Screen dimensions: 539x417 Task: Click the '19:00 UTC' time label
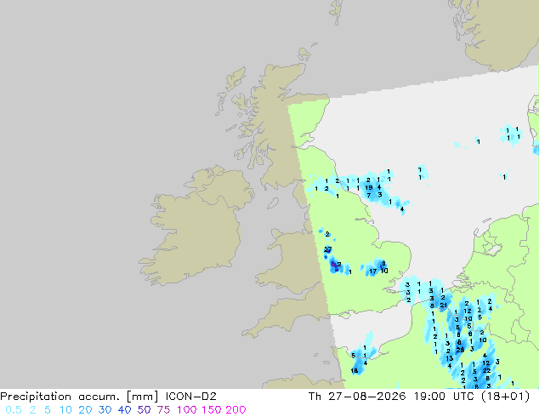tap(445, 397)
